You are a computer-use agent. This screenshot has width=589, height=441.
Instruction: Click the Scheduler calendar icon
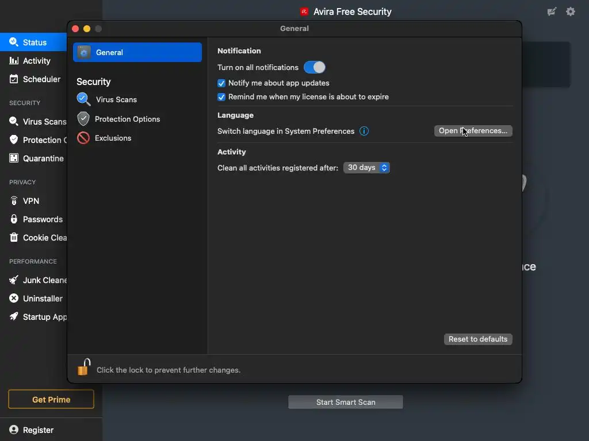14,79
